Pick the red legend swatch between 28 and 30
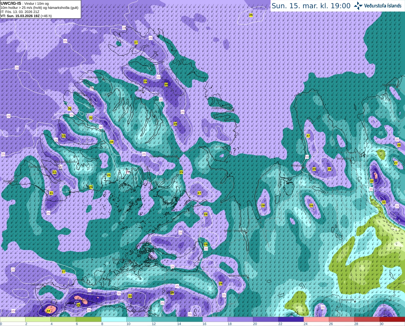 (x=367, y=319)
